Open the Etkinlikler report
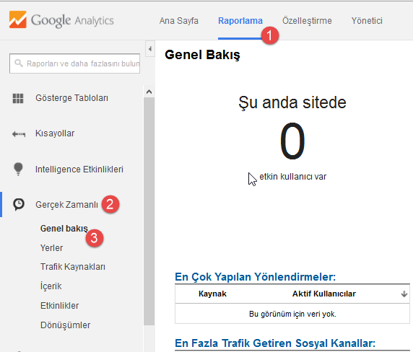The height and width of the screenshot is (352, 413). click(59, 305)
